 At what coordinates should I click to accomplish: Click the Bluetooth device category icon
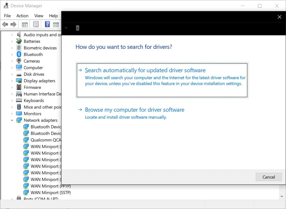[x=19, y=54]
